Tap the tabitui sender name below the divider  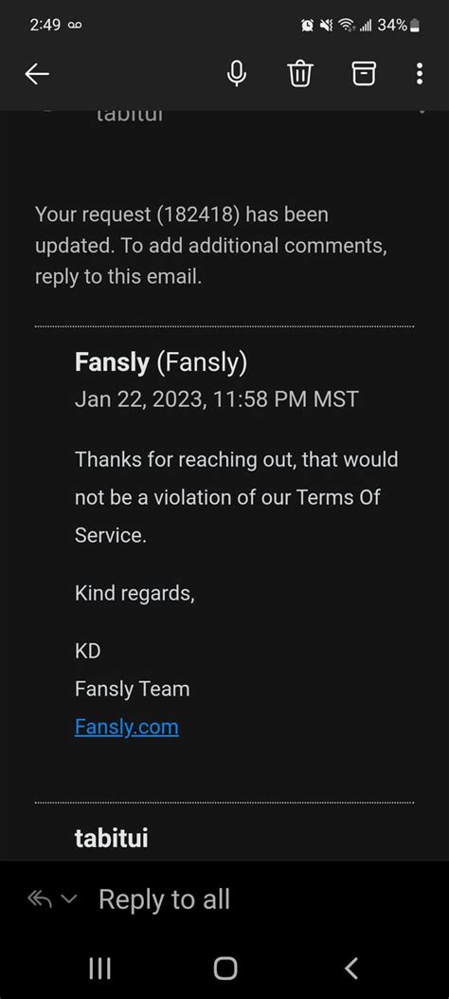[111, 838]
